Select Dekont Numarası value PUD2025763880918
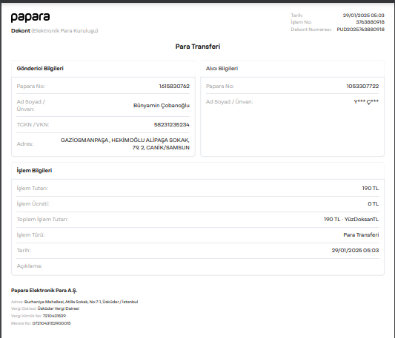The image size is (395, 338). click(x=360, y=30)
